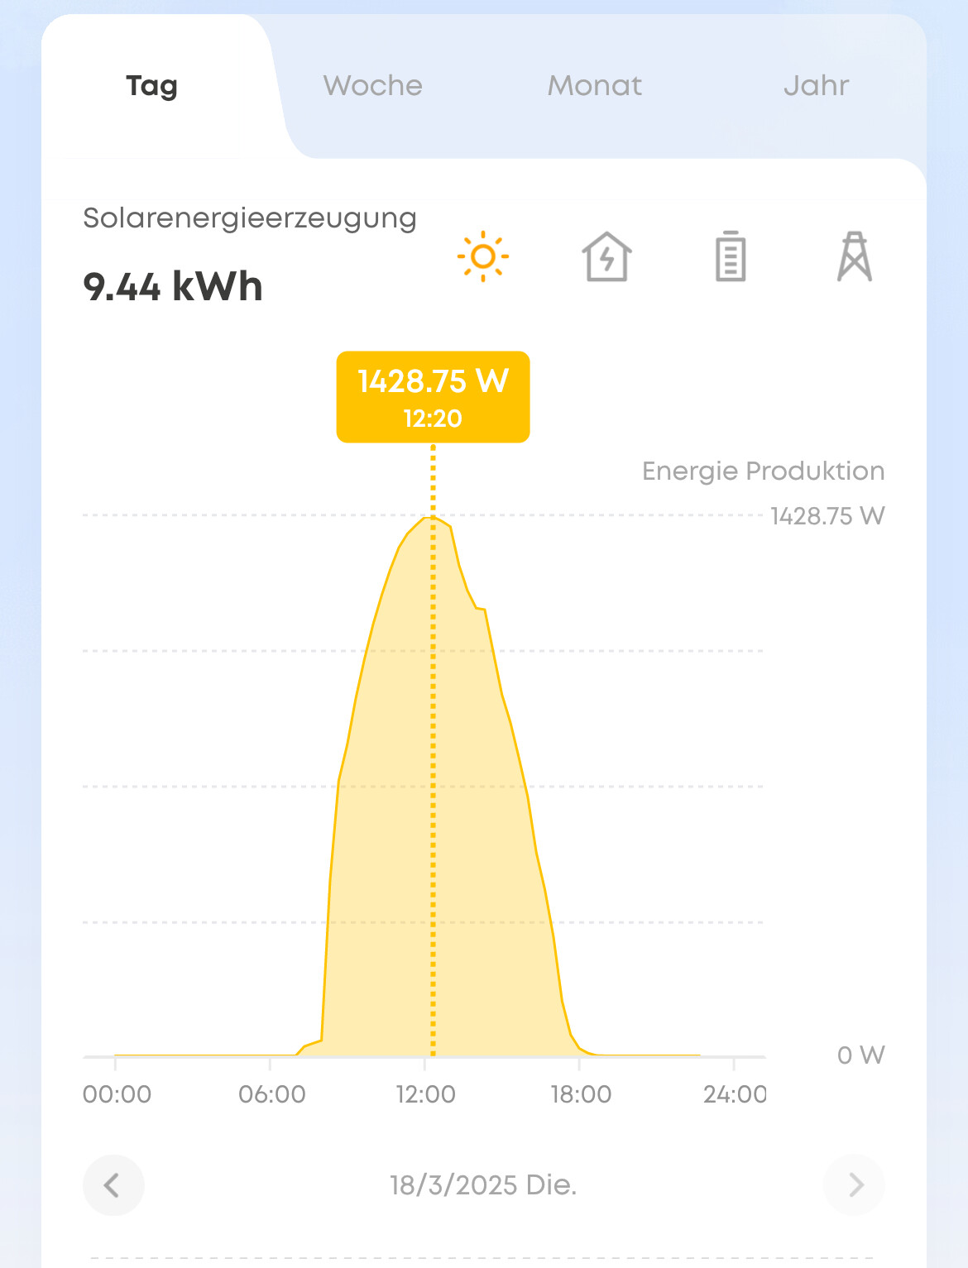Switch to the Woche tab
The height and width of the screenshot is (1268, 968).
pyautogui.click(x=373, y=86)
